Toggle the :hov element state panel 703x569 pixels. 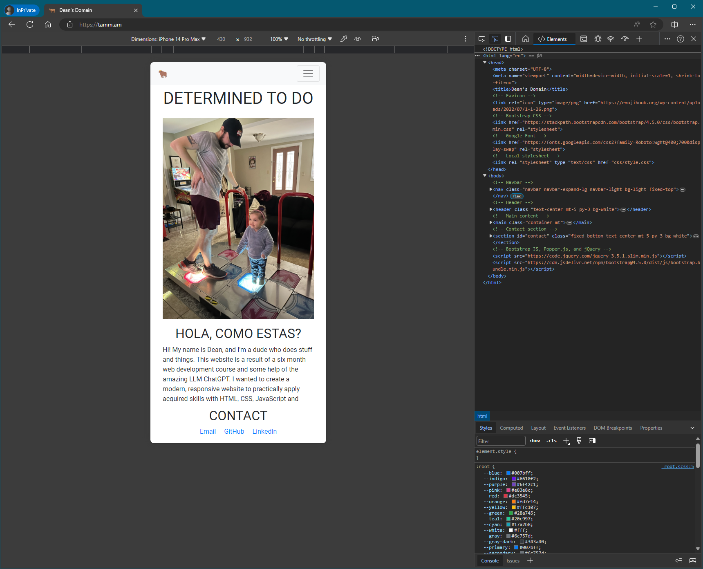pos(535,441)
